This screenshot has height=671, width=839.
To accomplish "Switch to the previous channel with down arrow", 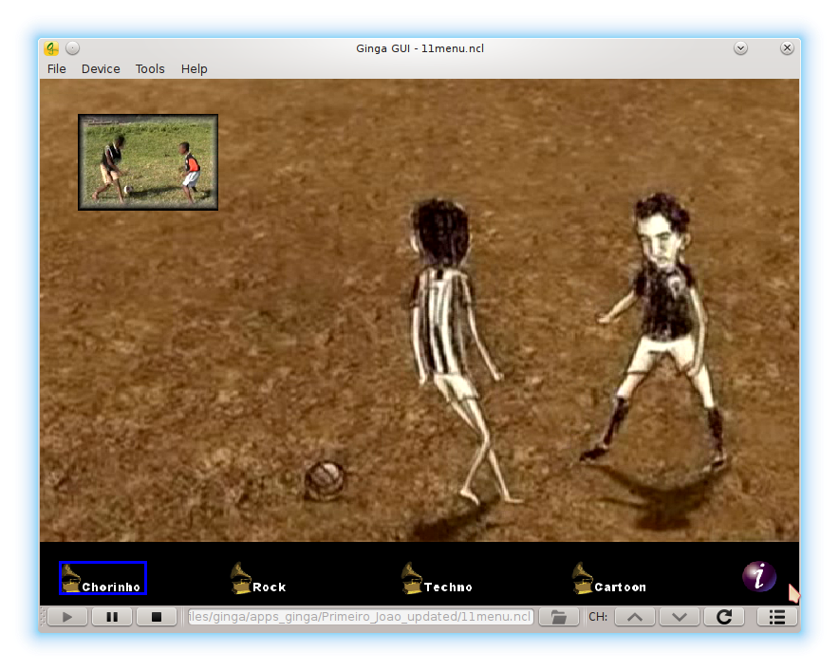I will tap(679, 617).
